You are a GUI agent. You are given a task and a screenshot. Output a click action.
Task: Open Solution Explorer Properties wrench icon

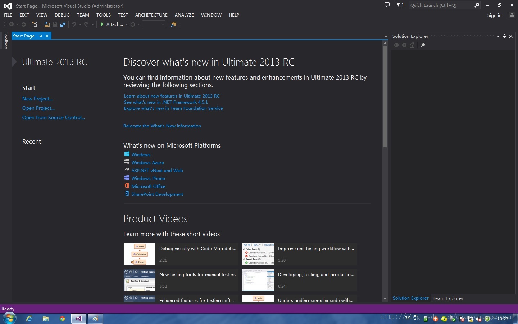point(423,45)
